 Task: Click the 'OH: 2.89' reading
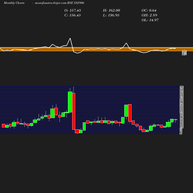pos(149,15)
